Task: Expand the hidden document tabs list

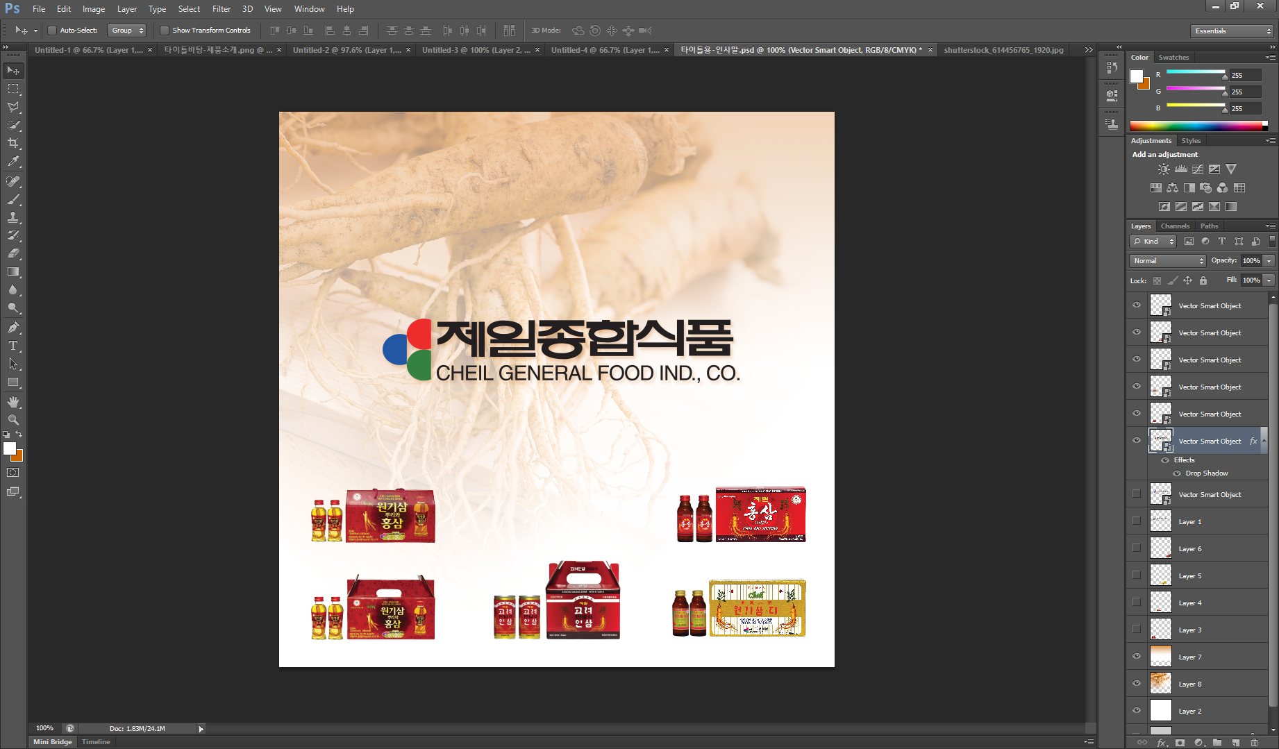Action: click(1088, 50)
